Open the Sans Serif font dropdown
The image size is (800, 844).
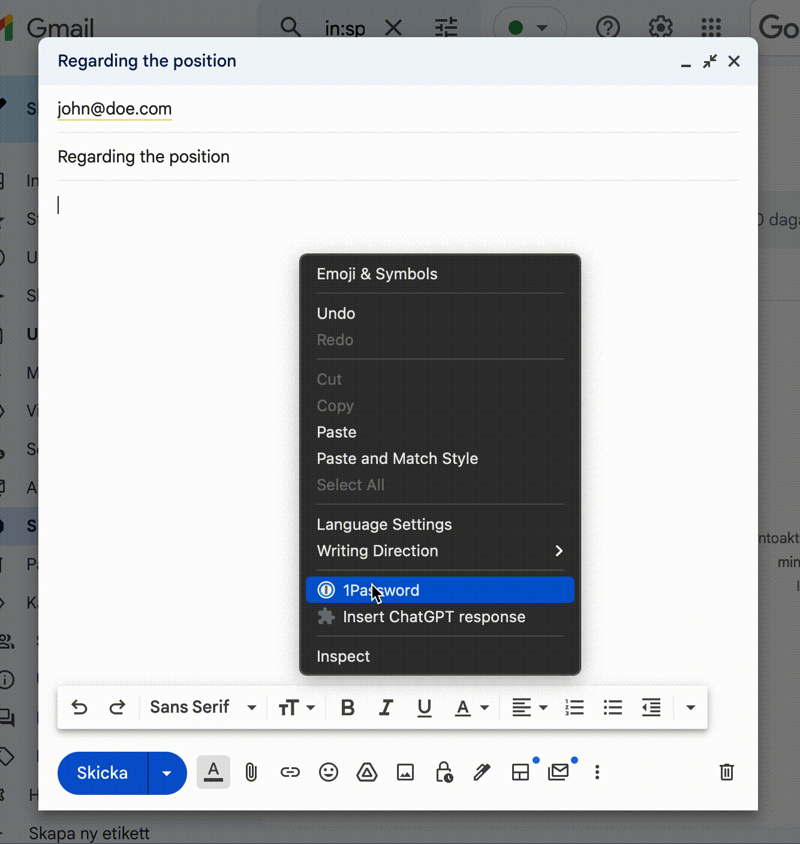203,707
